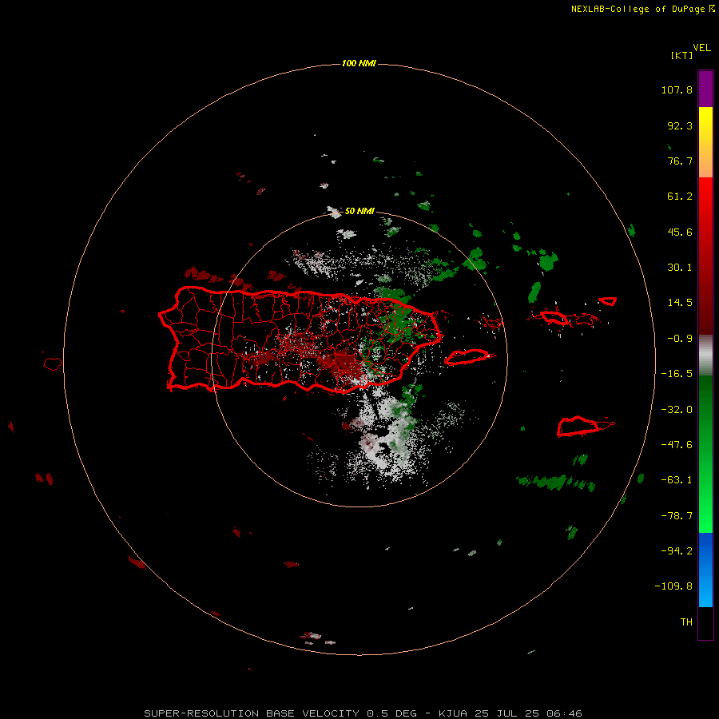Click the 45.6 scale value
This screenshot has height=719, width=719.
point(680,232)
